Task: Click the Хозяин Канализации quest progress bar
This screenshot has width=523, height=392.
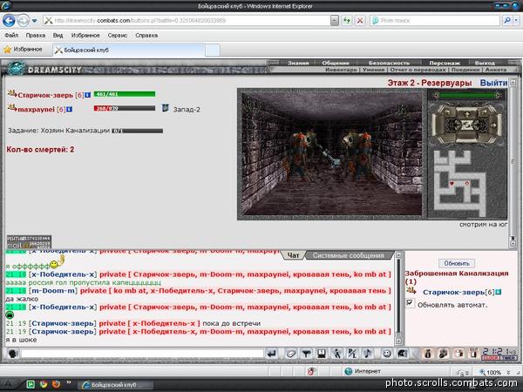Action: click(137, 131)
